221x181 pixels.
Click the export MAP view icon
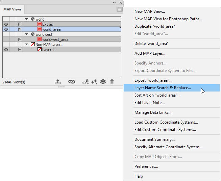click(x=58, y=82)
